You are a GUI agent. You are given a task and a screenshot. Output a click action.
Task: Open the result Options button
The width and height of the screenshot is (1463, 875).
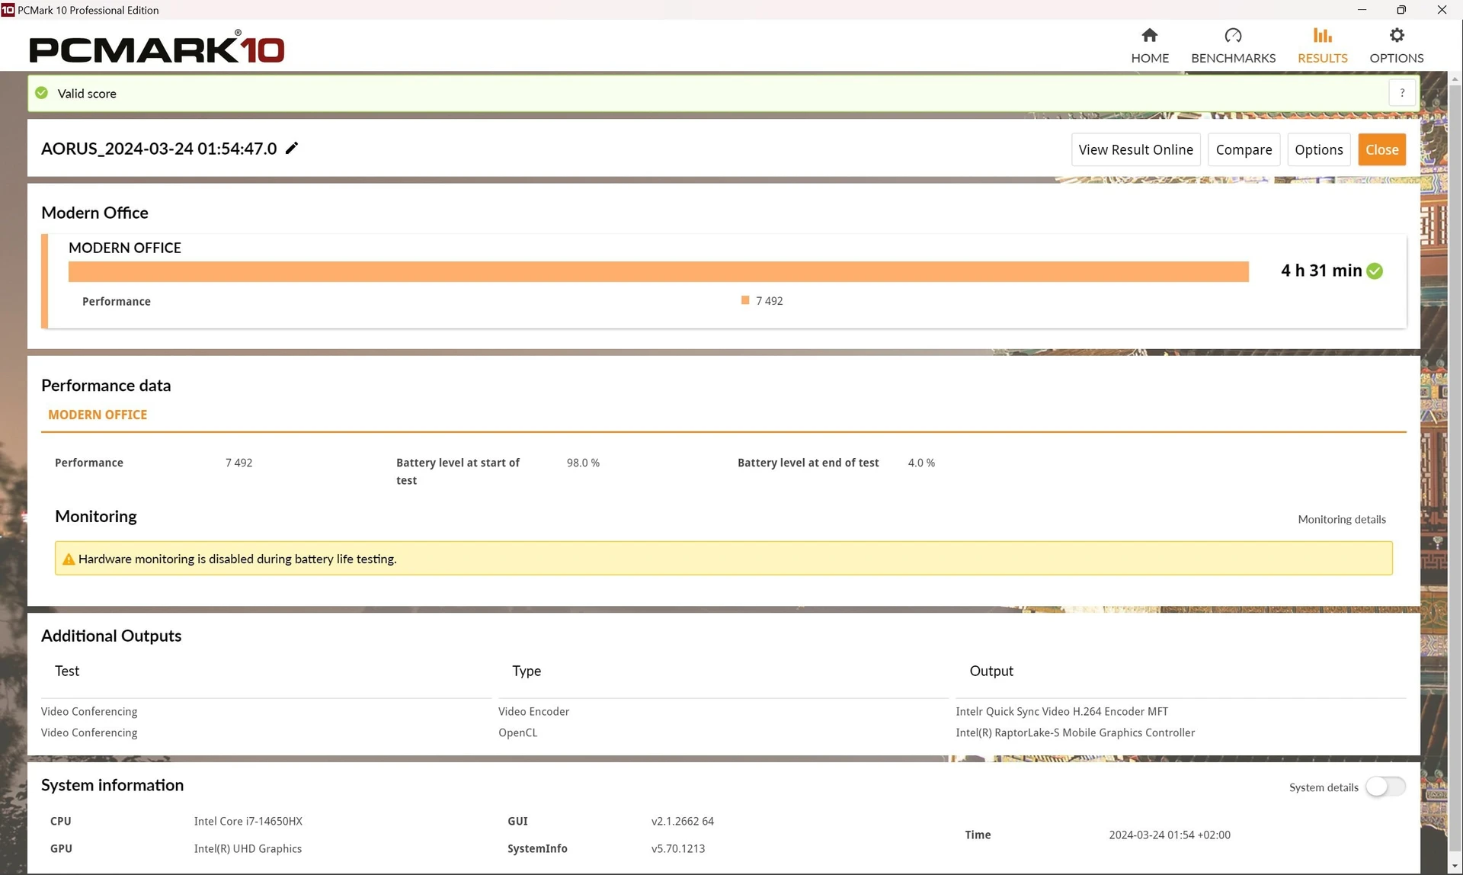pyautogui.click(x=1318, y=149)
